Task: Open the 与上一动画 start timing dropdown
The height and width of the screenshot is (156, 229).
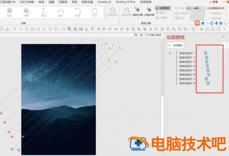Action: click(x=195, y=8)
